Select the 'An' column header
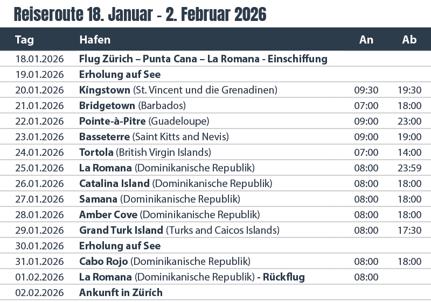The height and width of the screenshot is (302, 431). tap(366, 40)
